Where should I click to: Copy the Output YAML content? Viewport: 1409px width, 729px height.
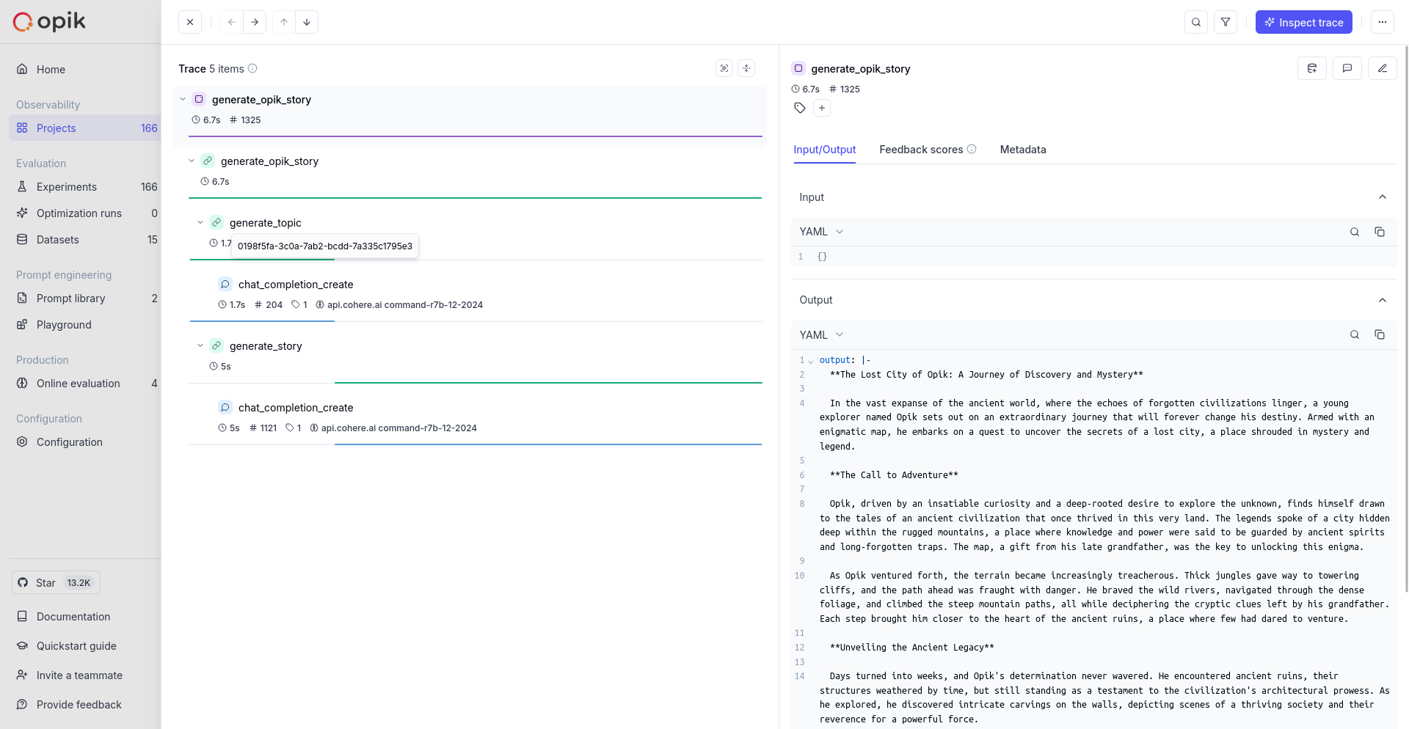click(x=1379, y=334)
